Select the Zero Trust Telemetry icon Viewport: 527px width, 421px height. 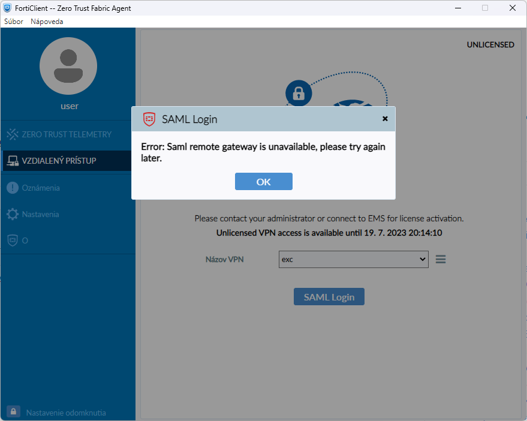click(x=13, y=134)
